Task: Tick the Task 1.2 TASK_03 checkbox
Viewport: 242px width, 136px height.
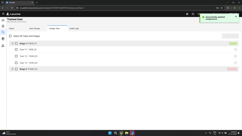Action: (x=16, y=56)
